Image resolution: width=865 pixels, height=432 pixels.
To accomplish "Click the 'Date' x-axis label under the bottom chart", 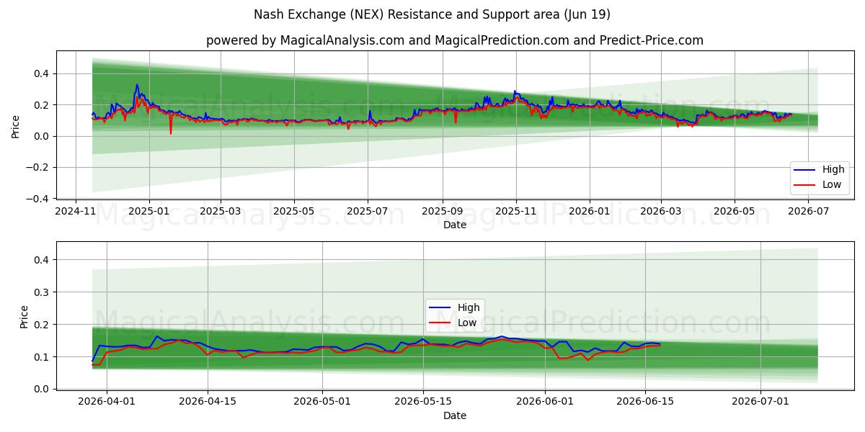I will (x=455, y=415).
